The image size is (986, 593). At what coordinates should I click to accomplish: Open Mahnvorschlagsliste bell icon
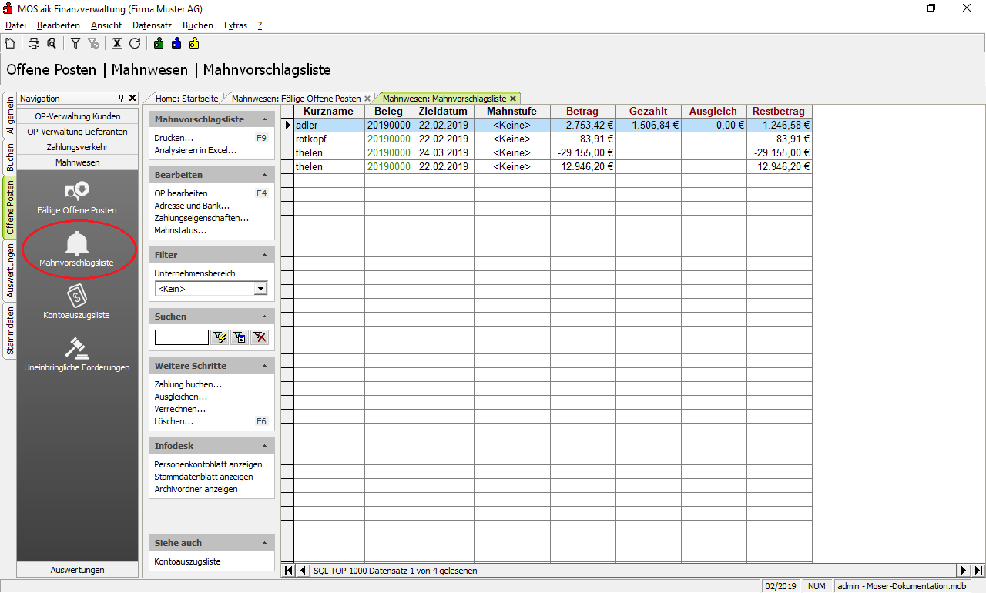point(77,250)
